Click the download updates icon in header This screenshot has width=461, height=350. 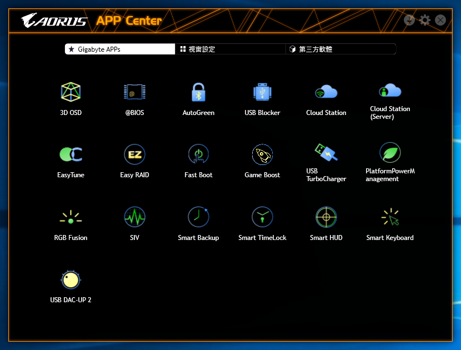coord(409,20)
